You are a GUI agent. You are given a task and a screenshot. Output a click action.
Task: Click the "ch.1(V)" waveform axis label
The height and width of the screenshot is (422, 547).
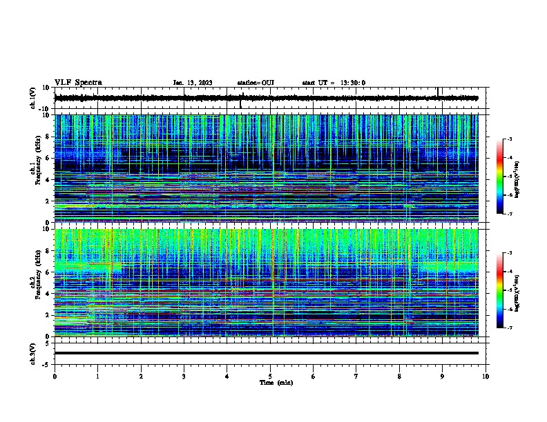coord(32,98)
